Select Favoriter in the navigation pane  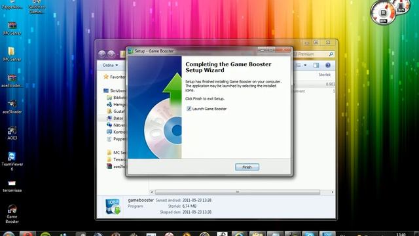point(114,77)
